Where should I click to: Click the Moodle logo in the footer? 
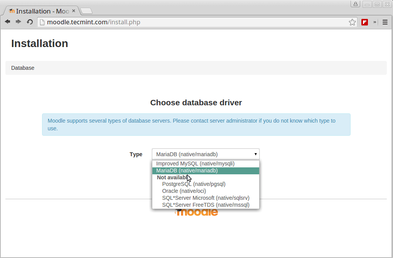pos(197,212)
